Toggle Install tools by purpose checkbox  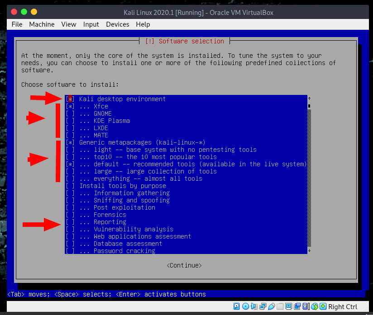[x=70, y=186]
